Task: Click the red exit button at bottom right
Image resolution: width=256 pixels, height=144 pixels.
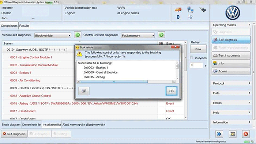Action: tap(245, 134)
